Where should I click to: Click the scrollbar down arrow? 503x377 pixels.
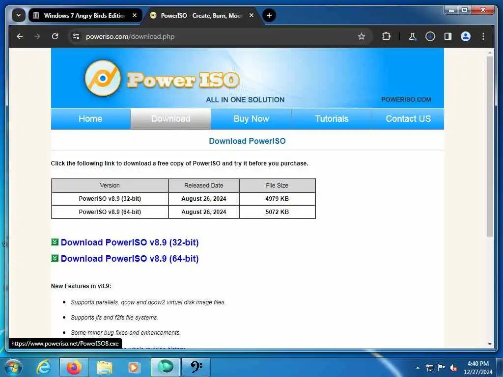coord(490,344)
